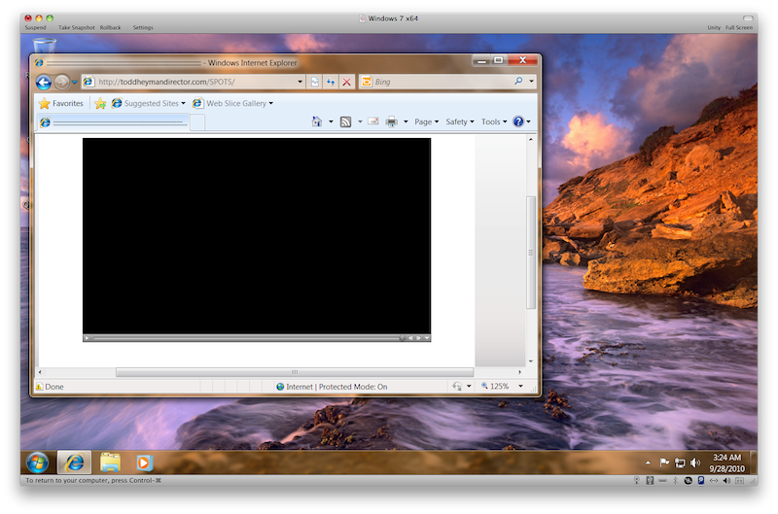
Task: Click Internet Protected Mode status text
Action: point(336,387)
